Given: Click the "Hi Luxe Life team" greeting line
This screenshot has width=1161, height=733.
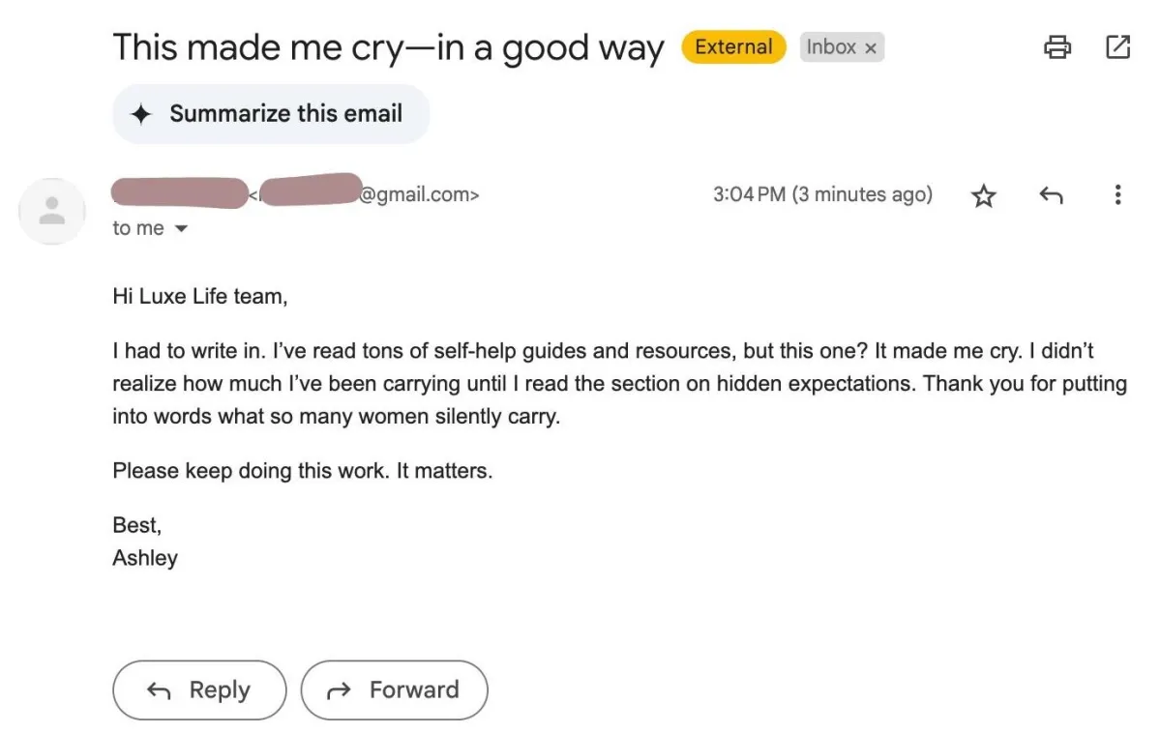Looking at the screenshot, I should click(x=200, y=297).
